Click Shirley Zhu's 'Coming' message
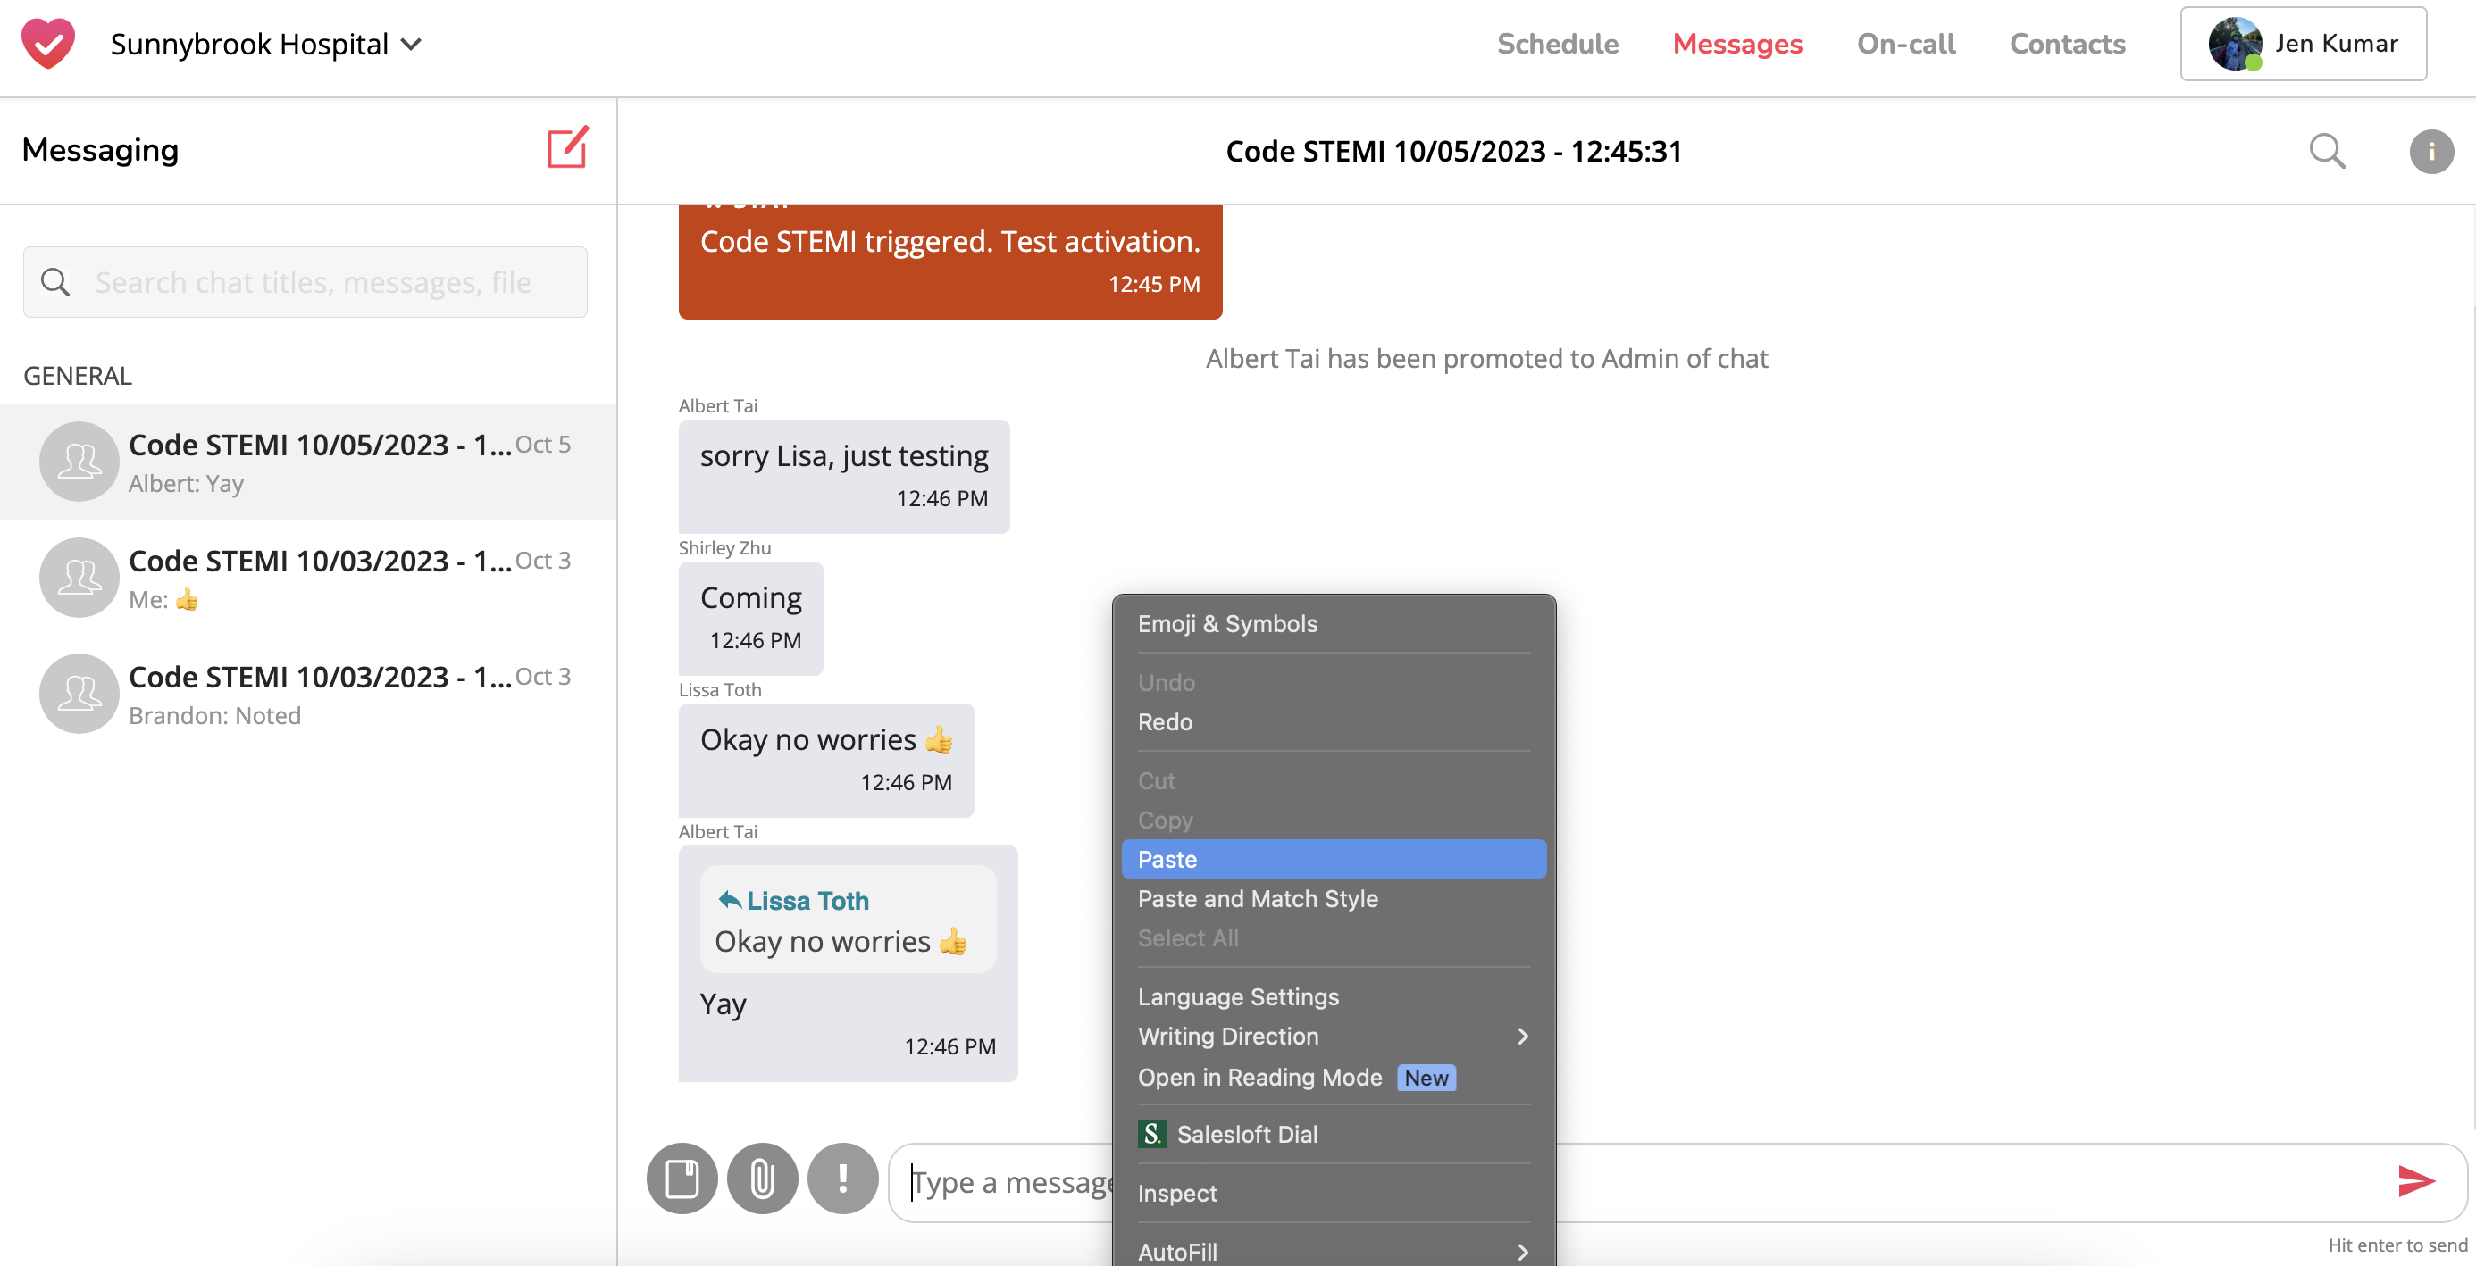The width and height of the screenshot is (2476, 1266). click(x=750, y=618)
